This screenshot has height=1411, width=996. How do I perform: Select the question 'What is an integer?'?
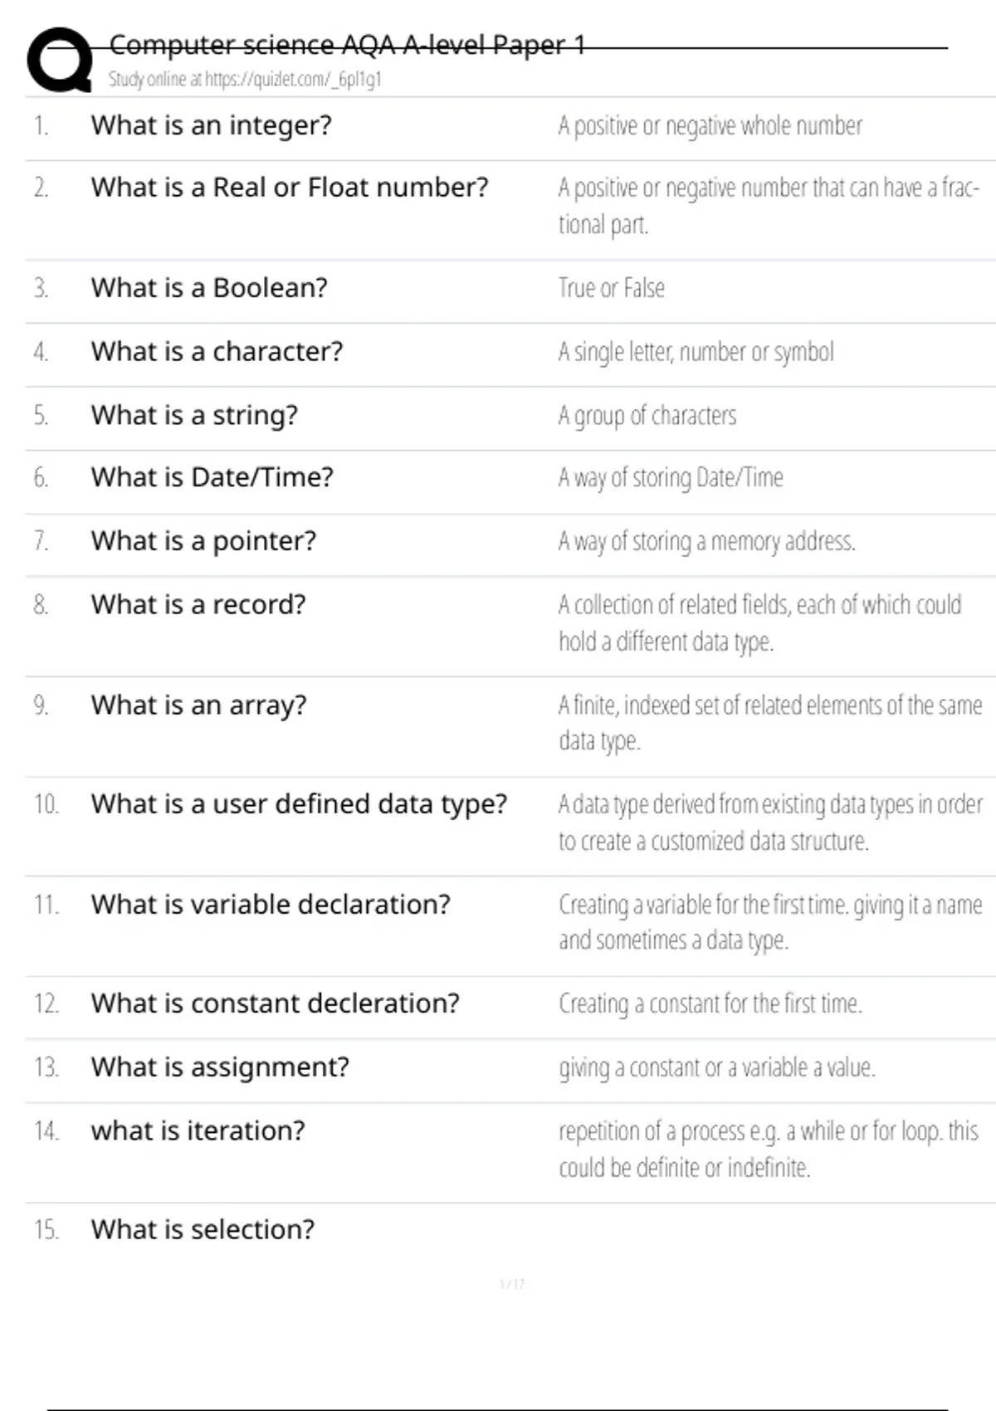pos(212,125)
